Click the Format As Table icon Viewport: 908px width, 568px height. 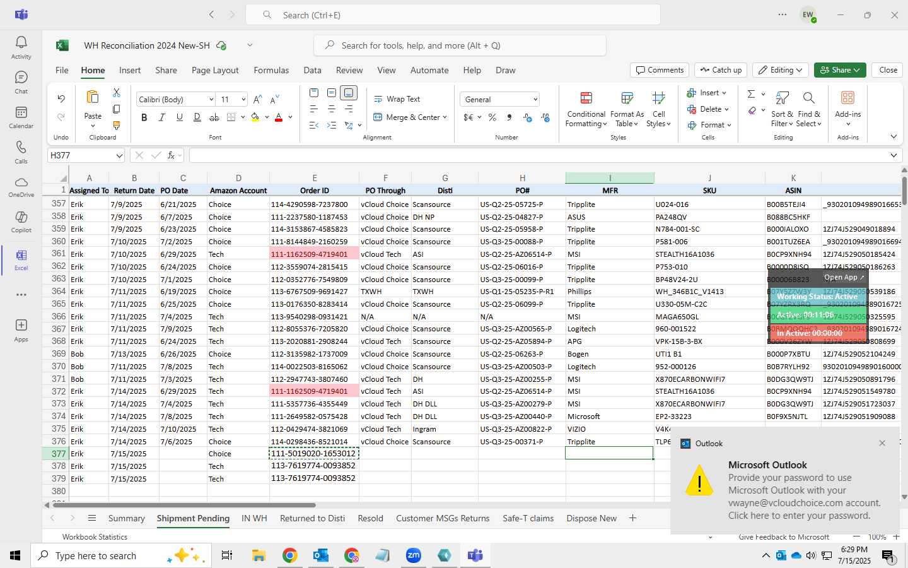pos(627,98)
